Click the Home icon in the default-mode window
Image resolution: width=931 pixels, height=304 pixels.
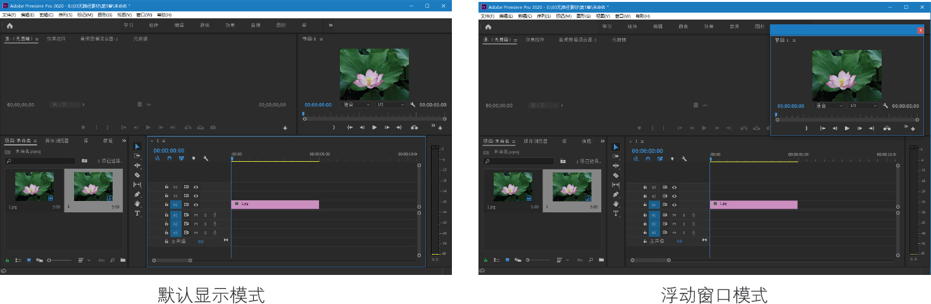click(9, 26)
